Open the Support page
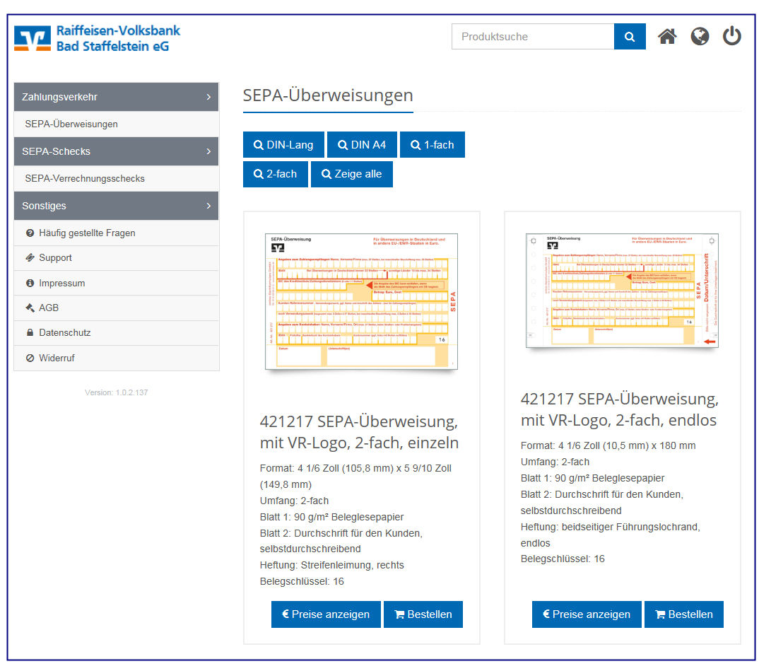The height and width of the screenshot is (671, 759). click(116, 258)
